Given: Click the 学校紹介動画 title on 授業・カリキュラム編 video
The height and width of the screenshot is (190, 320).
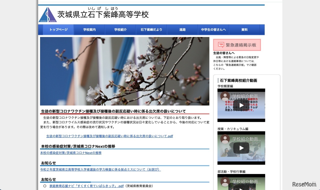Looking at the screenshot, I should 246,139.
